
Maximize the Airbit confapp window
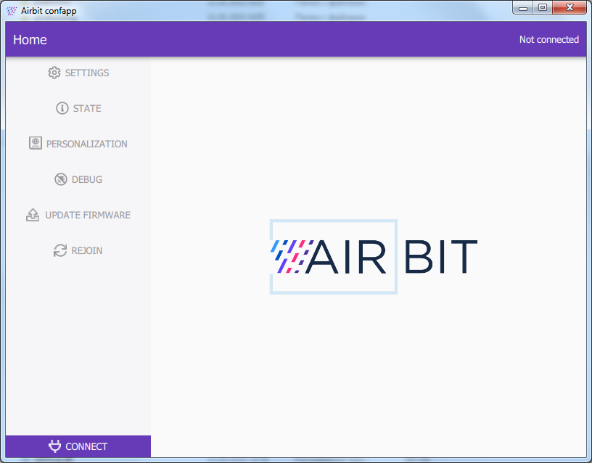coord(543,8)
